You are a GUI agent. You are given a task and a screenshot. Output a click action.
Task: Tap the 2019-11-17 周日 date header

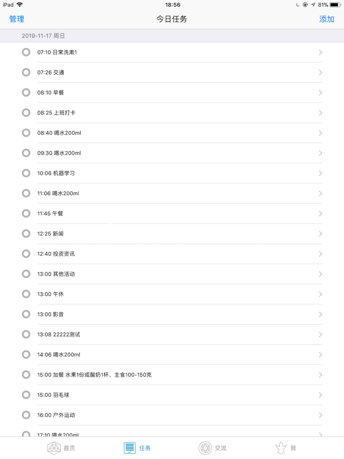[43, 35]
